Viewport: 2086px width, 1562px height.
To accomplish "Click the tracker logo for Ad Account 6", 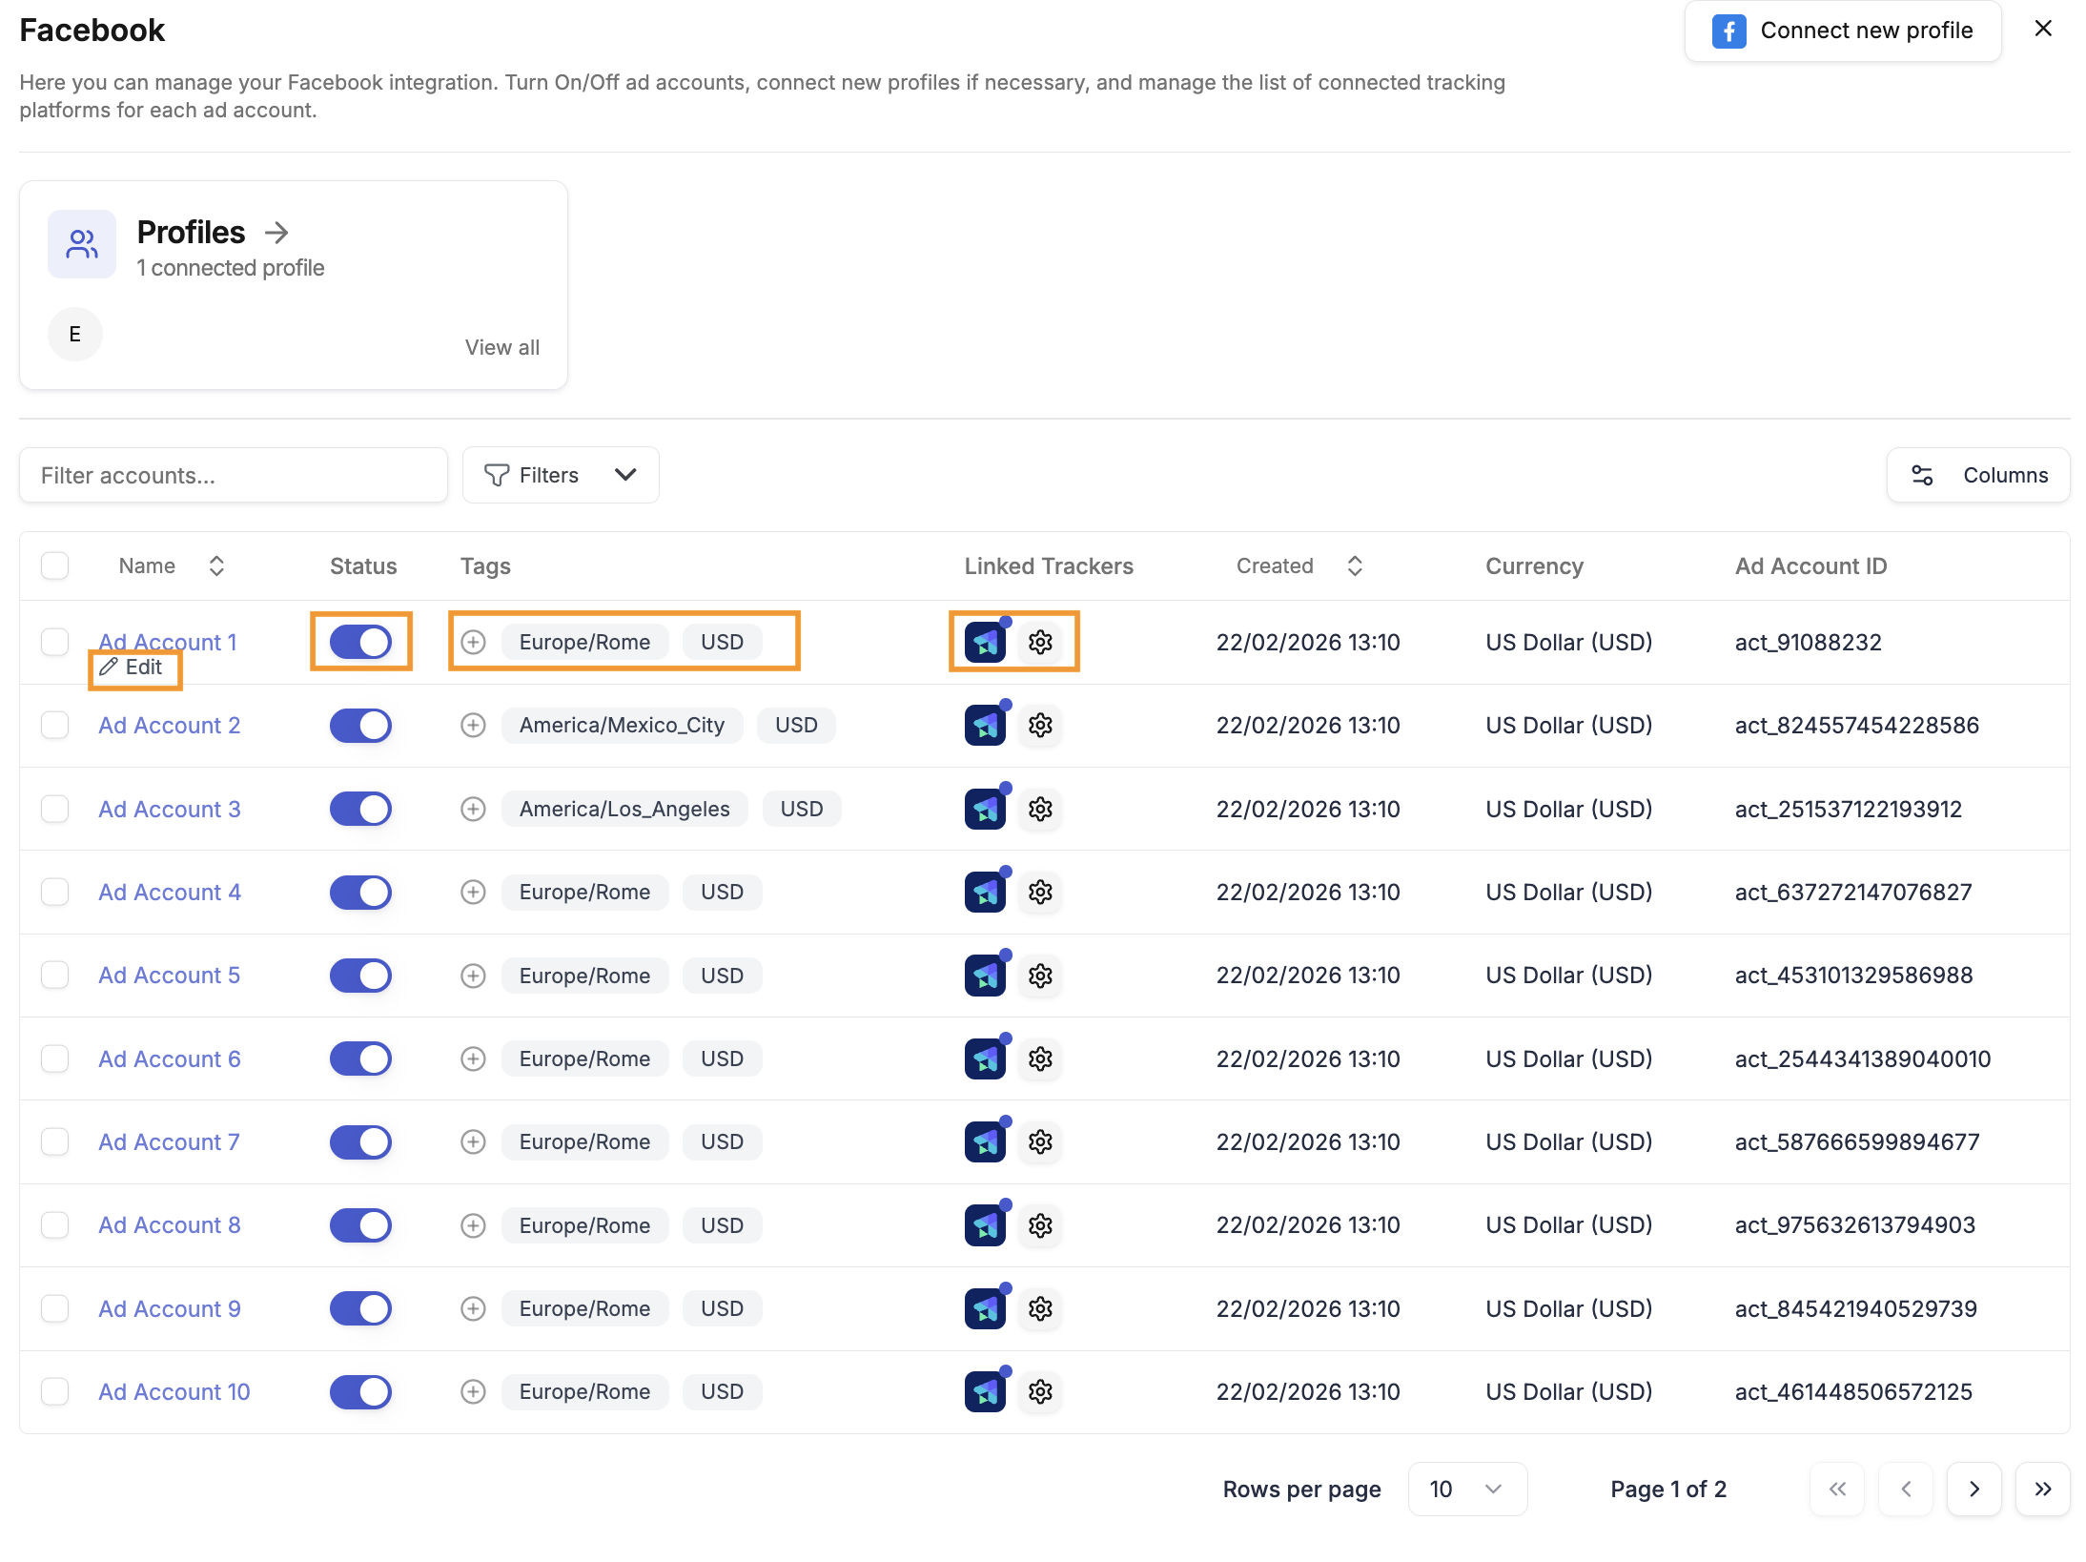I will tap(985, 1059).
